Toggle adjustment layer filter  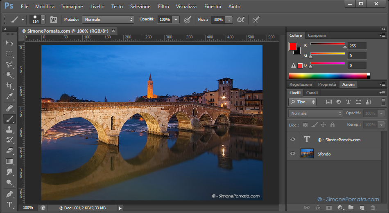click(339, 102)
